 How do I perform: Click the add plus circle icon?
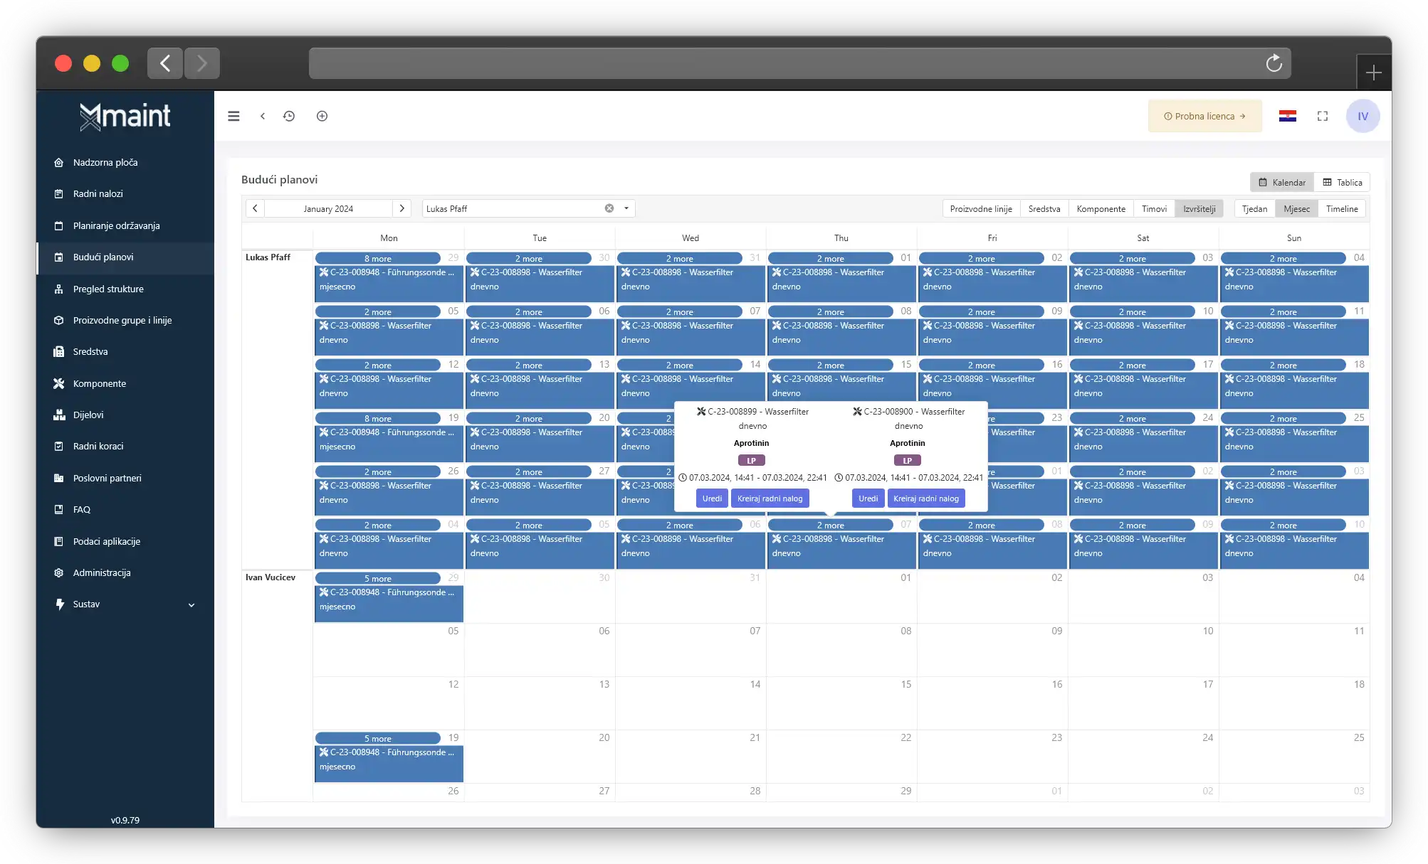(322, 116)
